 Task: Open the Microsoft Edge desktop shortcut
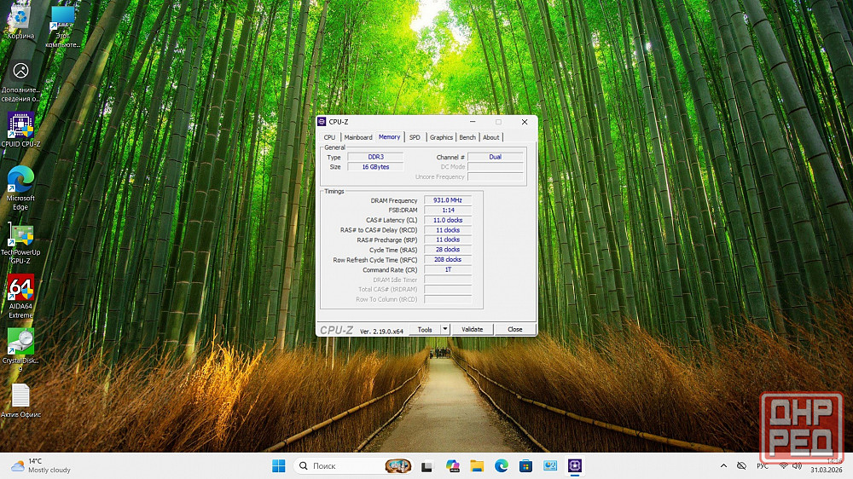pyautogui.click(x=20, y=180)
